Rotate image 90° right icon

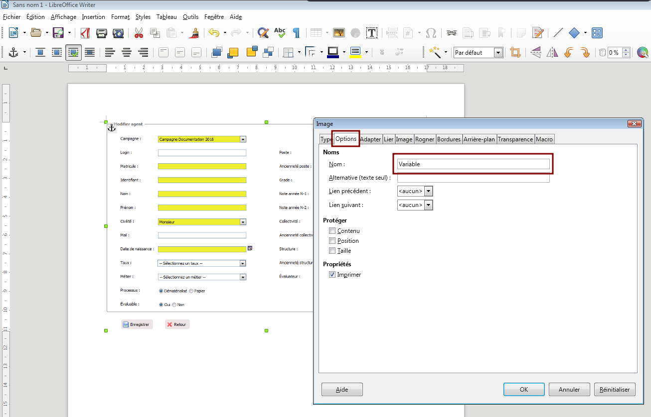click(585, 52)
